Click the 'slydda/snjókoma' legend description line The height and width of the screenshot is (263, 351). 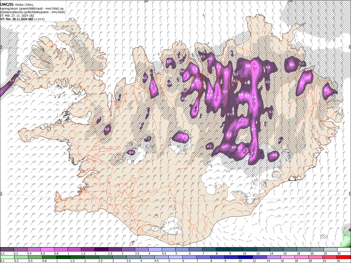click(33, 12)
